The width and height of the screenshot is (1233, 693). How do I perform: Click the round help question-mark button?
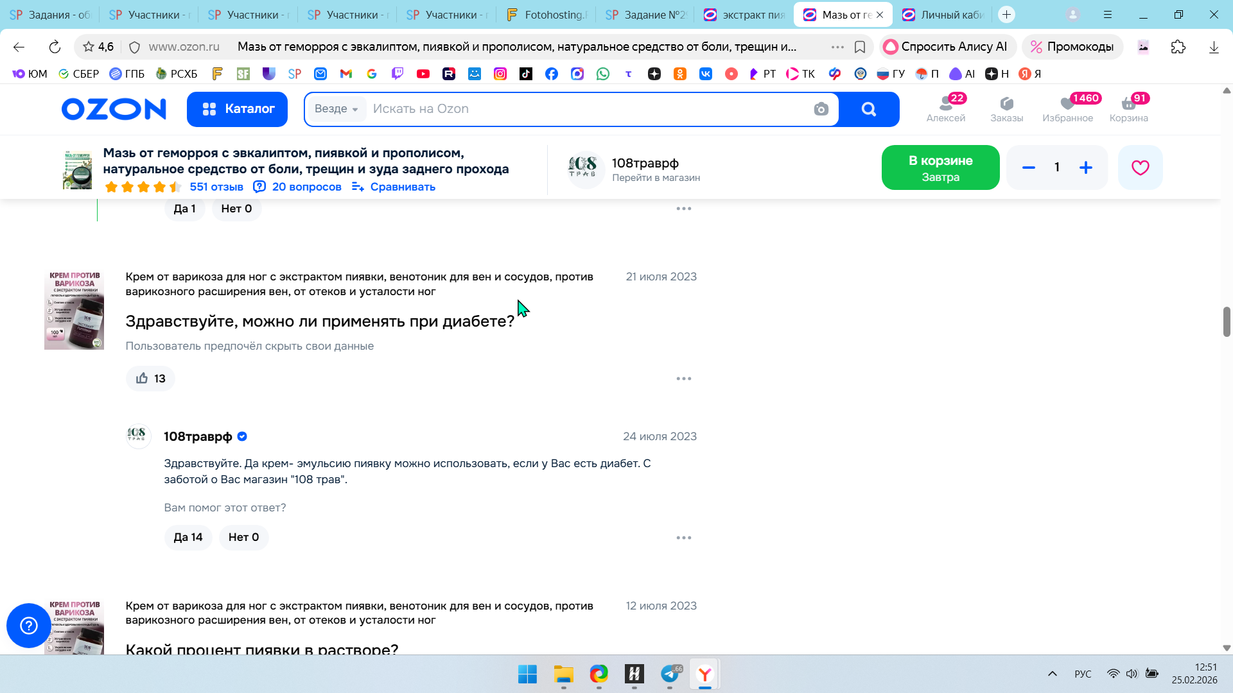pos(29,626)
